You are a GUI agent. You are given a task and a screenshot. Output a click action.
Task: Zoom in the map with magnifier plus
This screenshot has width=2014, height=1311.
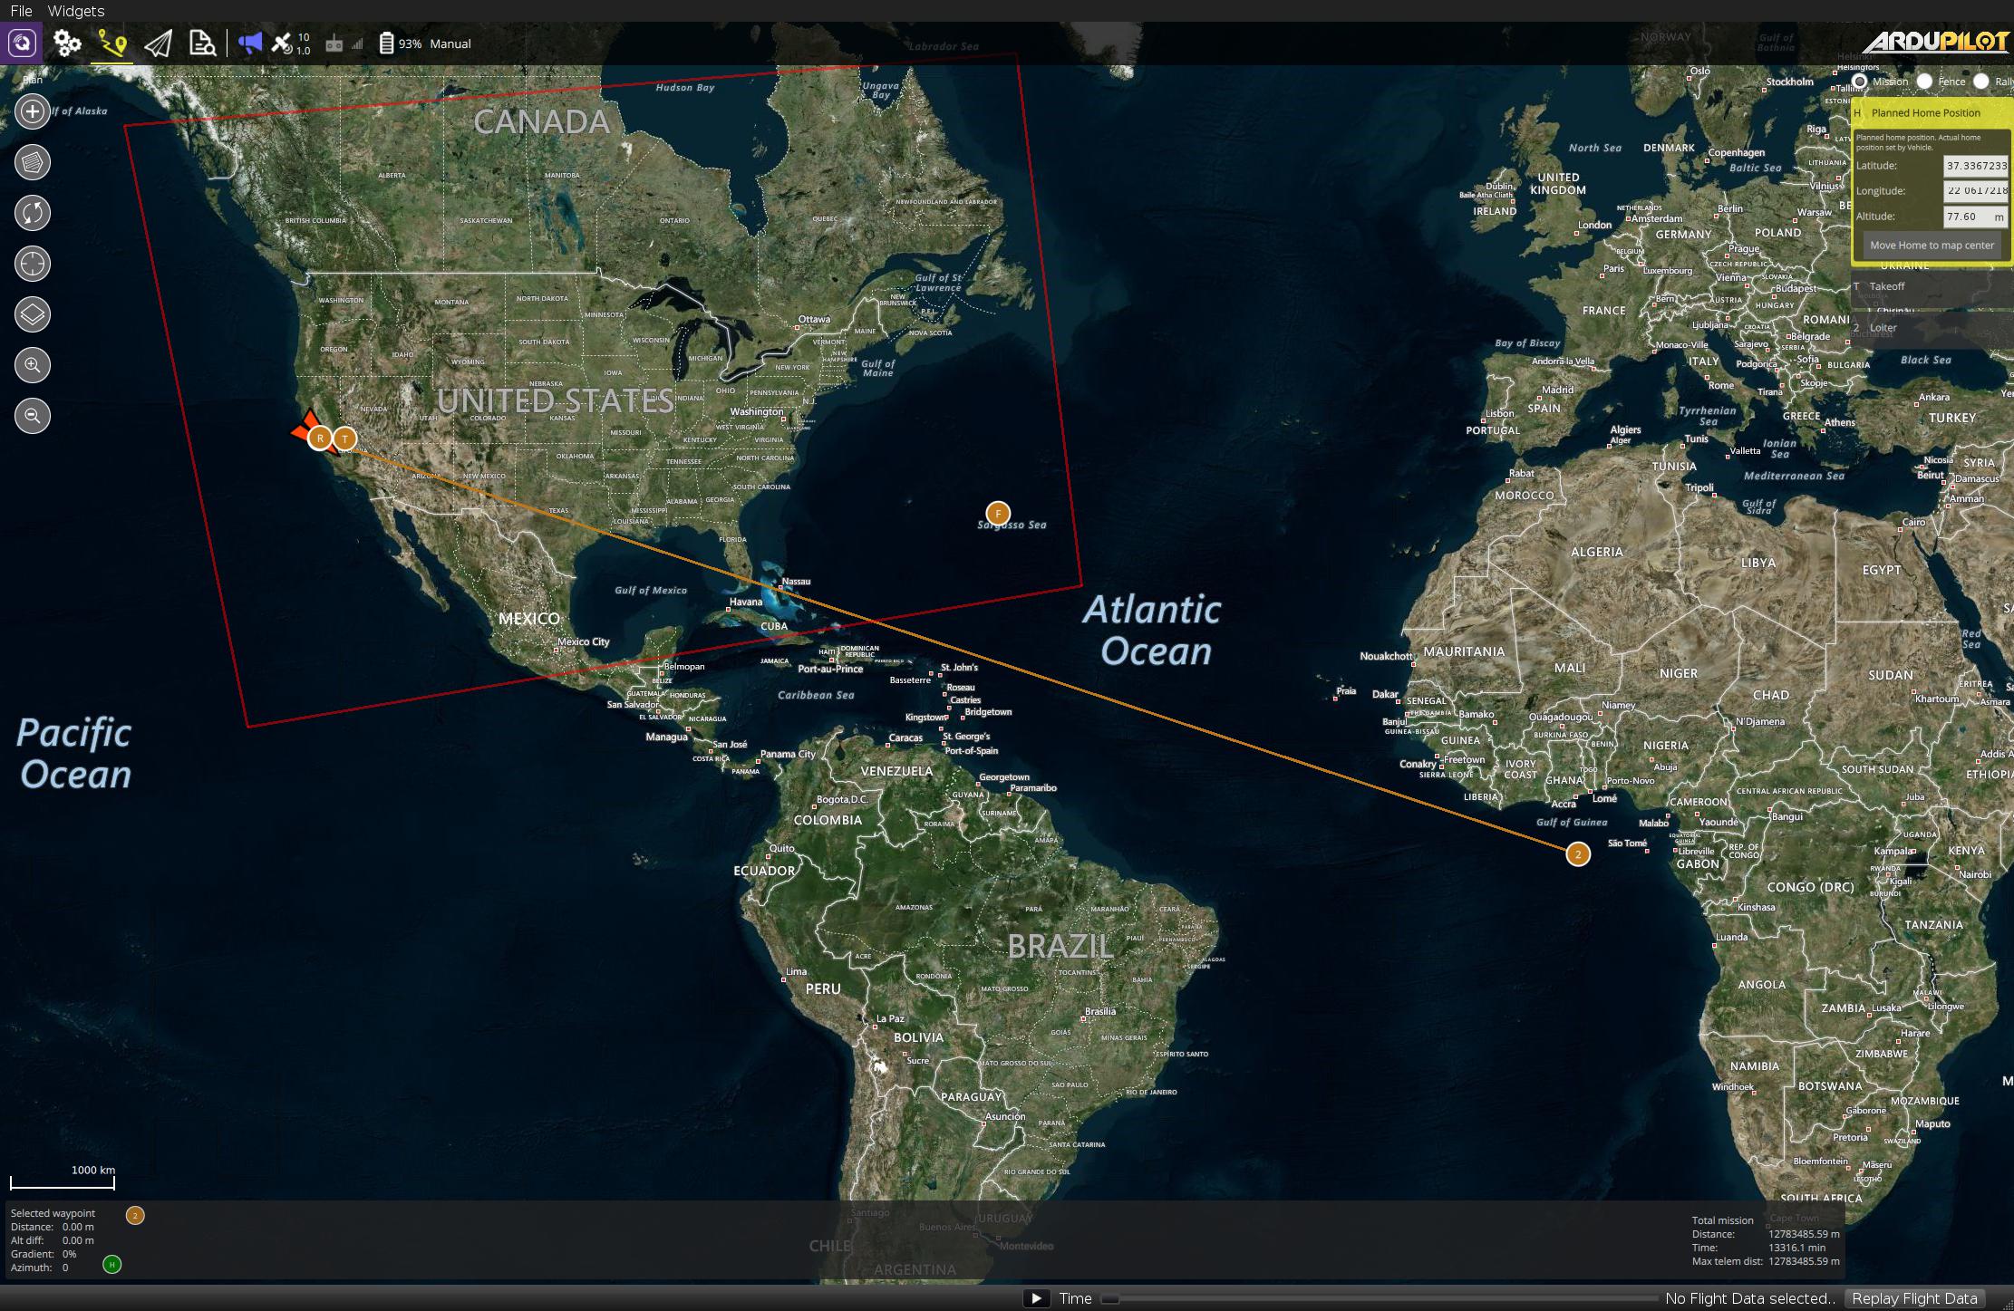33,365
